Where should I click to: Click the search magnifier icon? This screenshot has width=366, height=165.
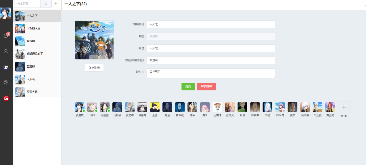coord(46,4)
